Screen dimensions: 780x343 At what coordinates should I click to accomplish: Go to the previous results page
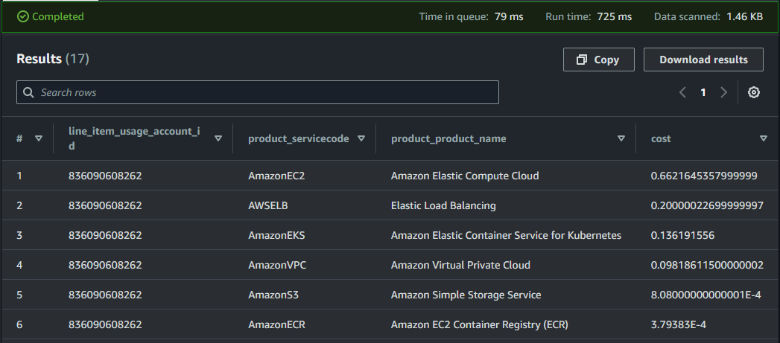[682, 92]
